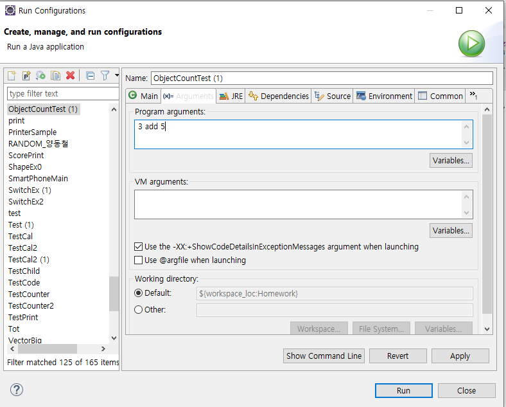Image resolution: width=506 pixels, height=407 pixels.
Task: Select the Other working directory radio
Action: pos(138,309)
